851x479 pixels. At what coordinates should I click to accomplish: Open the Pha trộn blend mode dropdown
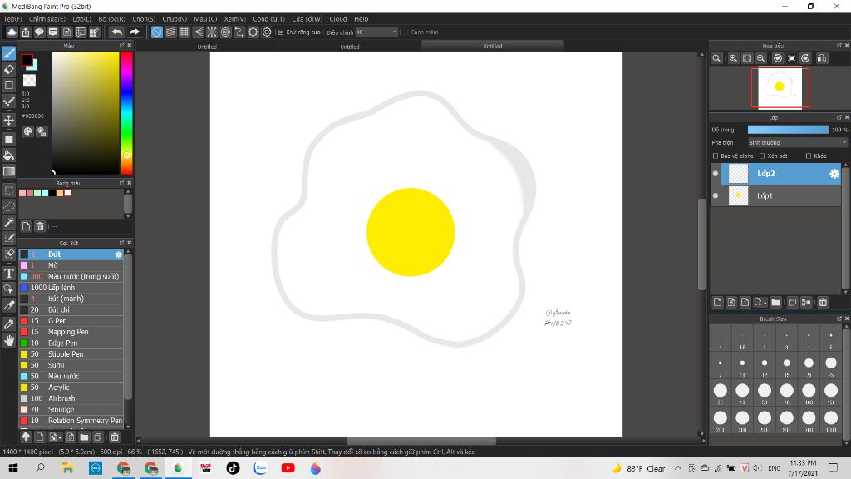tap(797, 142)
